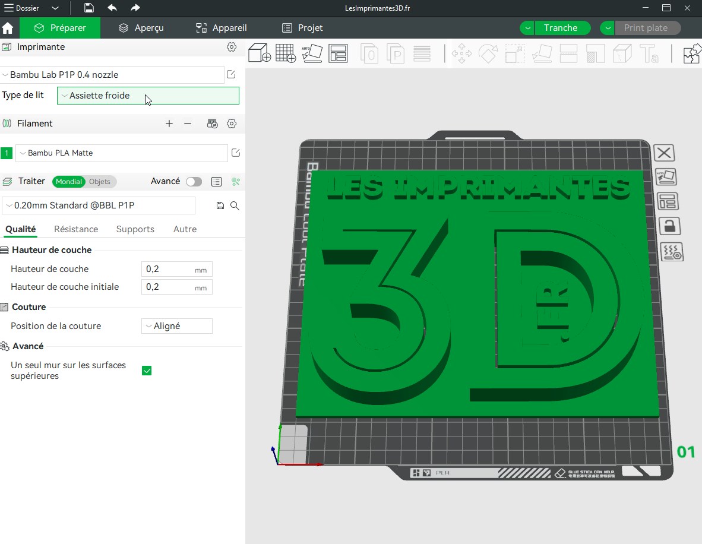Switch to the Préparer tab

60,28
